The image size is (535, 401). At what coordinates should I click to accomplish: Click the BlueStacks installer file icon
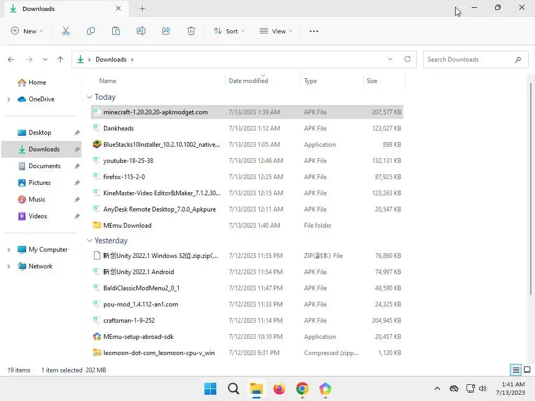point(97,144)
